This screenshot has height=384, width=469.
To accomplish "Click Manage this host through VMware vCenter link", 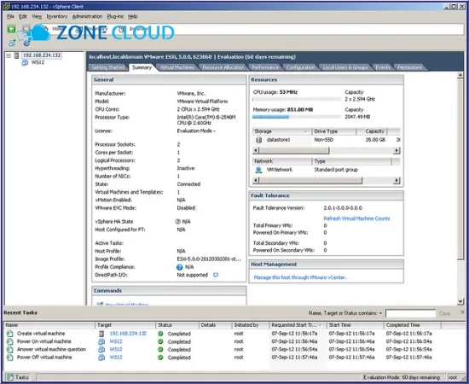I will tap(300, 277).
